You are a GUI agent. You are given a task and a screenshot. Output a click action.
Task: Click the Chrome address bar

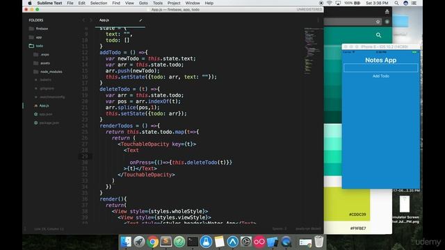[x=349, y=22]
